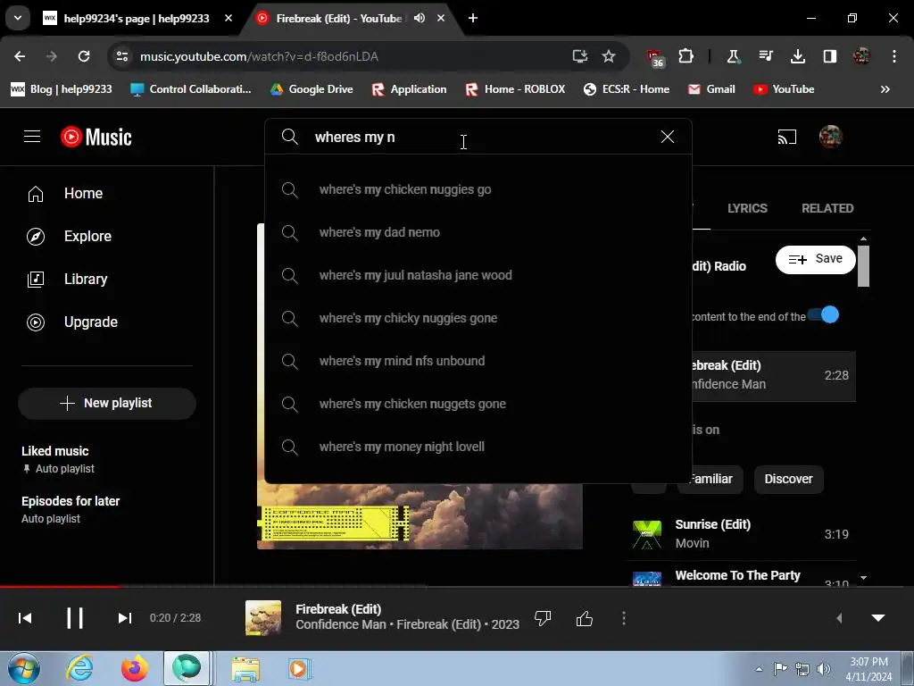
Task: Click the Sunrise (Edit) album thumbnail
Action: pyautogui.click(x=647, y=534)
